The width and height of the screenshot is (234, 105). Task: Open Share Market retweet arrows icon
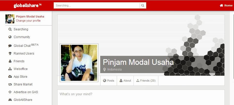10,84
